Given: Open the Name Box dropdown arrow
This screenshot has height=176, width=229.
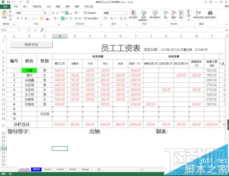Looking at the screenshot, I should (19, 30).
